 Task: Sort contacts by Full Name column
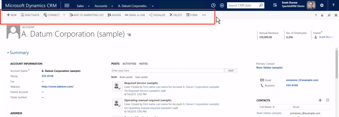point(268,107)
